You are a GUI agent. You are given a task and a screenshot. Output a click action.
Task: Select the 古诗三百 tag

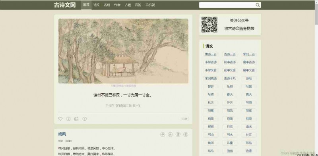[230, 54]
